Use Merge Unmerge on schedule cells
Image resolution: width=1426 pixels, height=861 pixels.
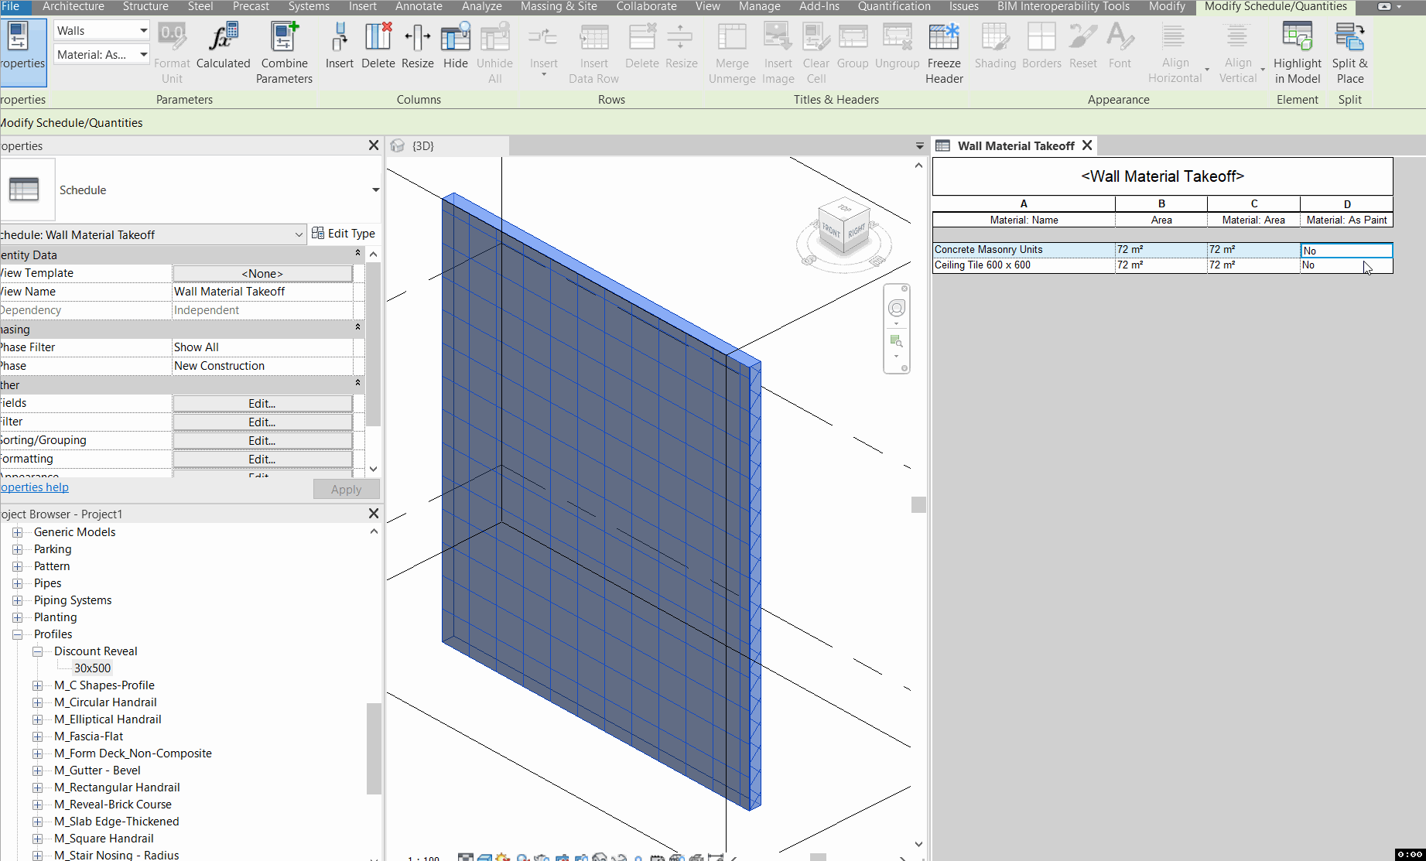point(731,52)
